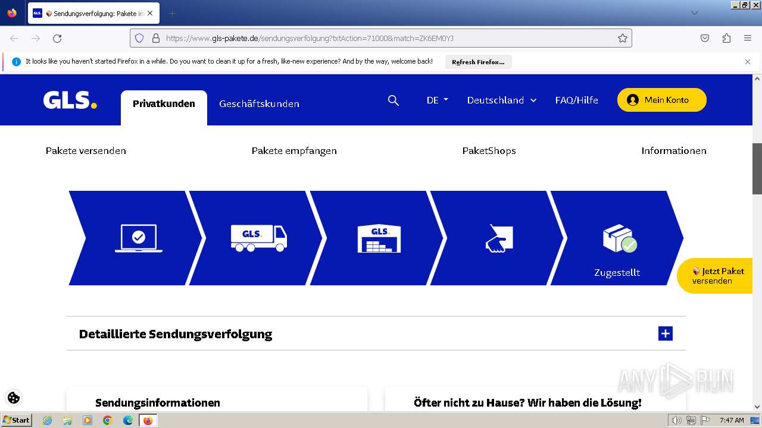Switch to the Geschäftskunden tab
This screenshot has width=762, height=428.
(259, 104)
